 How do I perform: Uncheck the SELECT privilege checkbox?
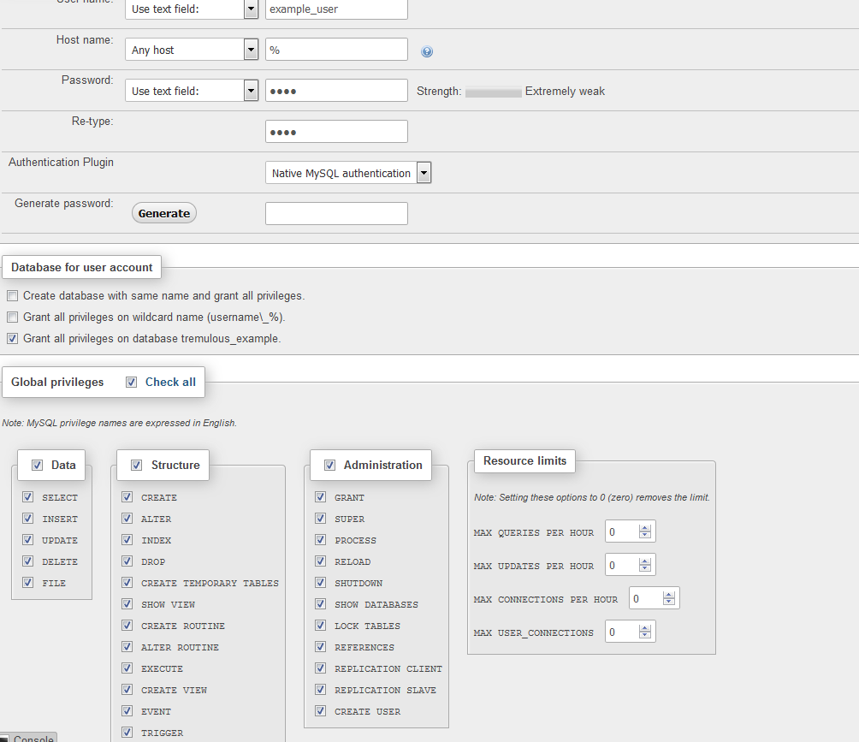point(28,497)
